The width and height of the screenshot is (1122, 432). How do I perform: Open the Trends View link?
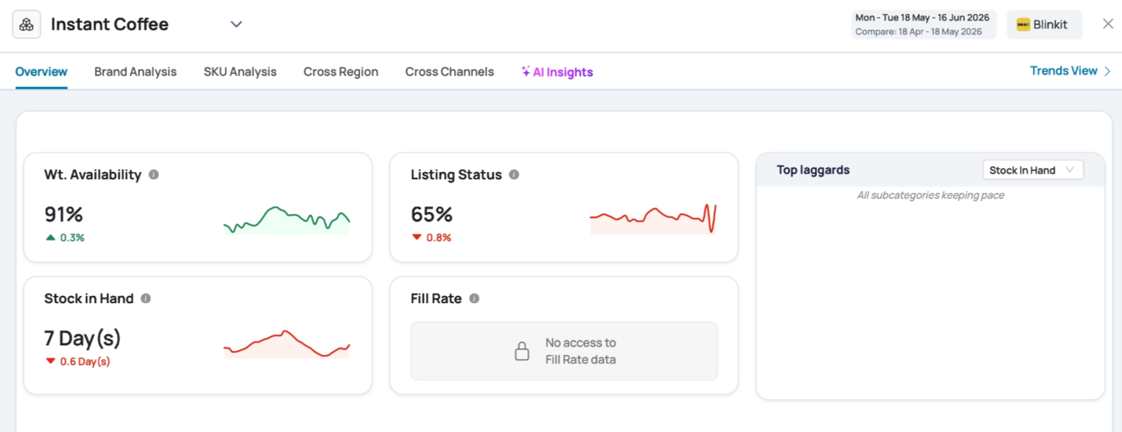click(x=1070, y=71)
